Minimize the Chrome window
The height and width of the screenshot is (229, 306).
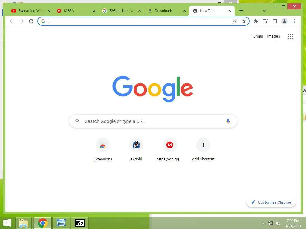click(275, 7)
